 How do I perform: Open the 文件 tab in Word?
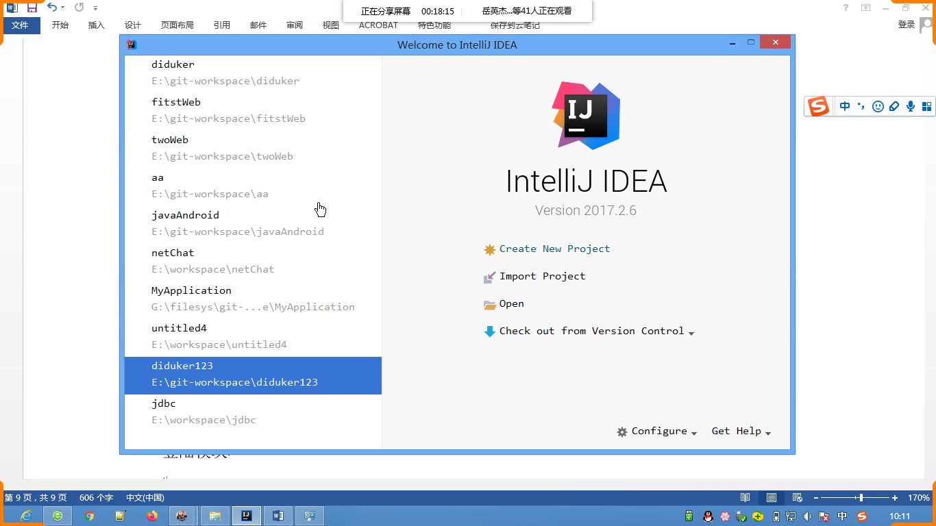pos(21,25)
